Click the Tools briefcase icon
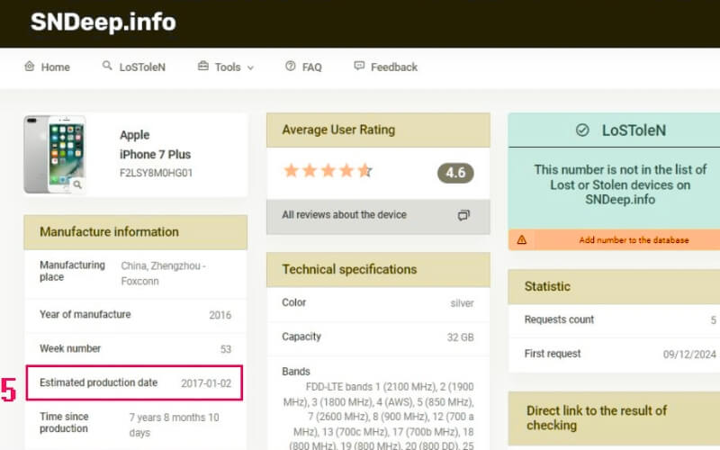This screenshot has height=450, width=720. click(203, 66)
